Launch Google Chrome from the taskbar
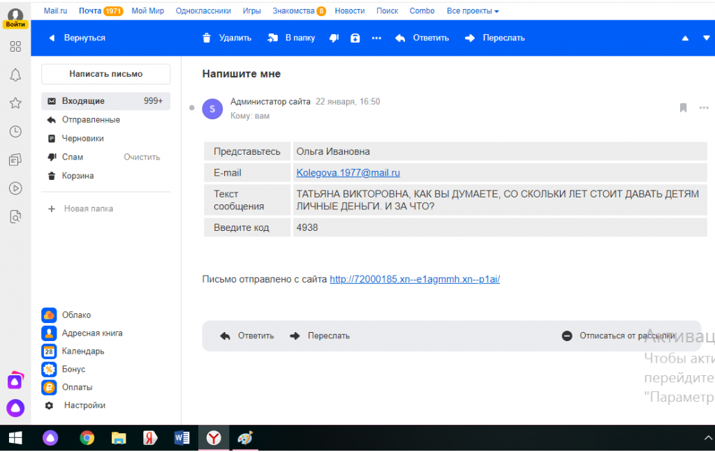The width and height of the screenshot is (715, 452). (x=87, y=438)
